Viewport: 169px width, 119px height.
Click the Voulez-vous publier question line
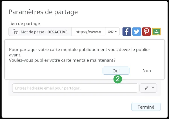62,60
